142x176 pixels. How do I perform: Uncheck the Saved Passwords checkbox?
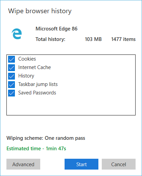11,93
